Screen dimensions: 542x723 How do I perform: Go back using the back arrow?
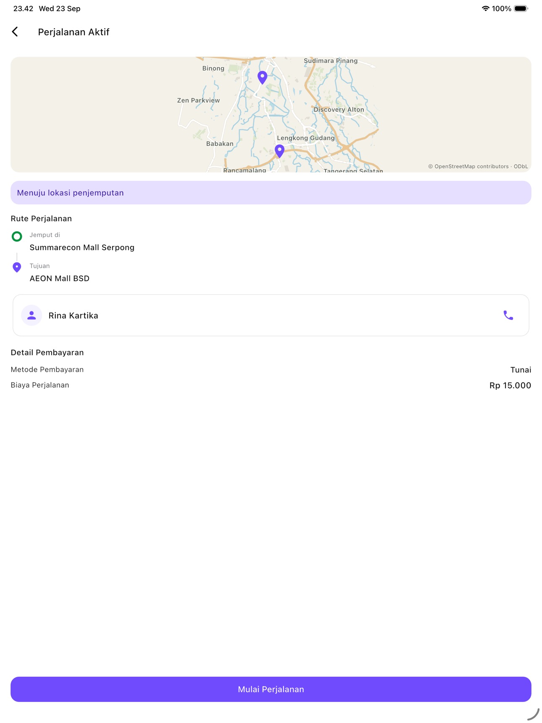15,32
